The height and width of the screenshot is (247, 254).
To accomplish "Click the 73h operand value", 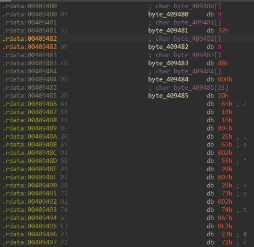I will [227, 194].
